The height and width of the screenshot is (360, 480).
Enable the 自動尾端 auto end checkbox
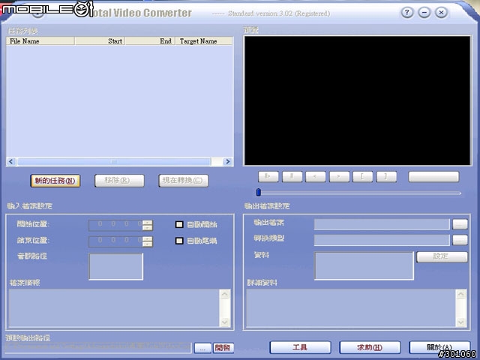tap(179, 241)
